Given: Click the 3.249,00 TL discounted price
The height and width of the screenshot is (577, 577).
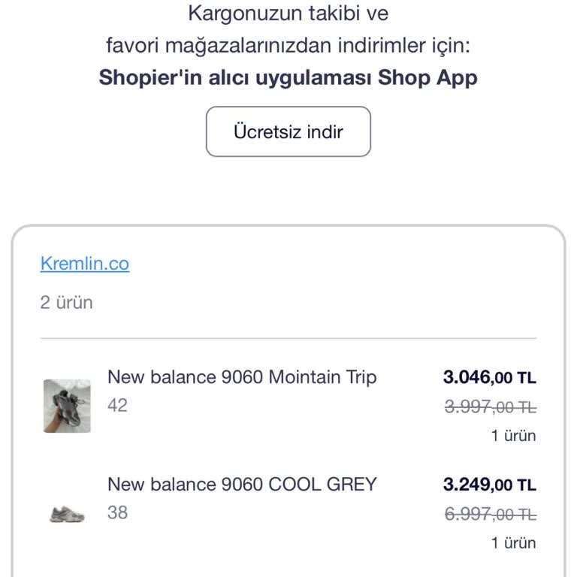Looking at the screenshot, I should point(490,485).
